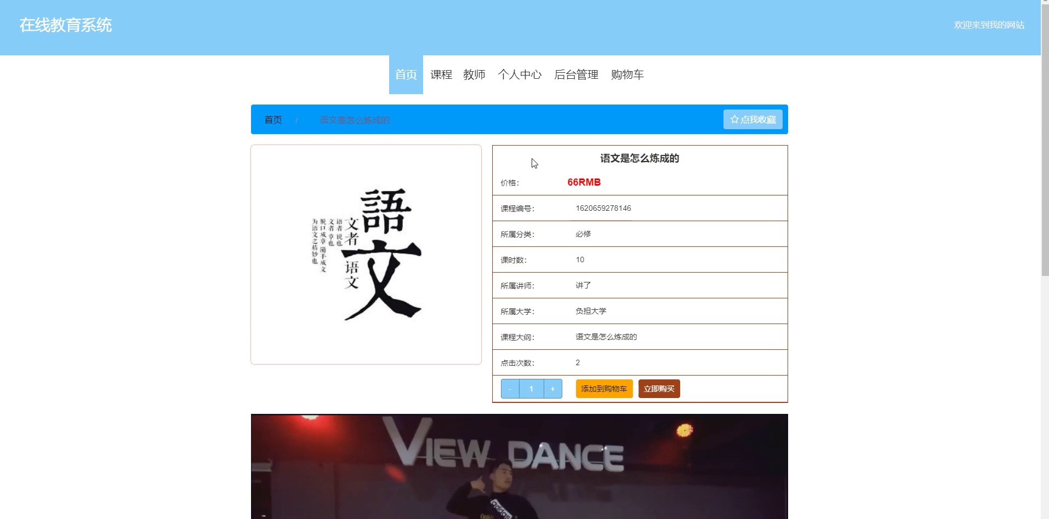1049x519 pixels.
Task: Click the 点我收藏 favorite button
Action: coord(753,119)
